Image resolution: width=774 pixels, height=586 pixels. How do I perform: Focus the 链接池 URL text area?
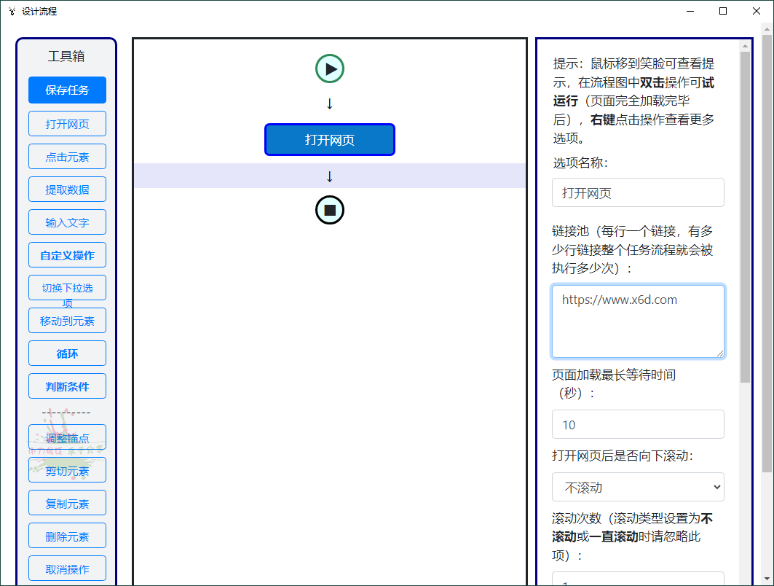638,321
